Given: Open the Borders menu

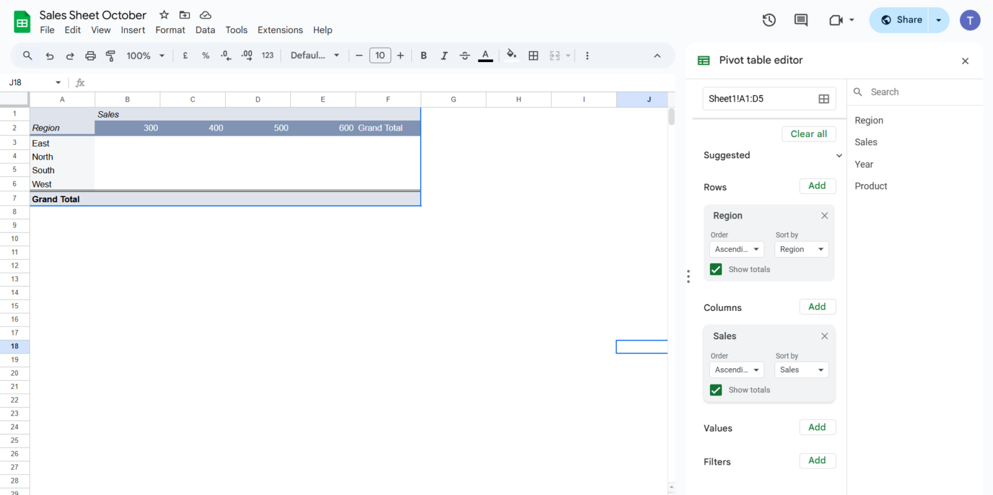Looking at the screenshot, I should [x=533, y=56].
